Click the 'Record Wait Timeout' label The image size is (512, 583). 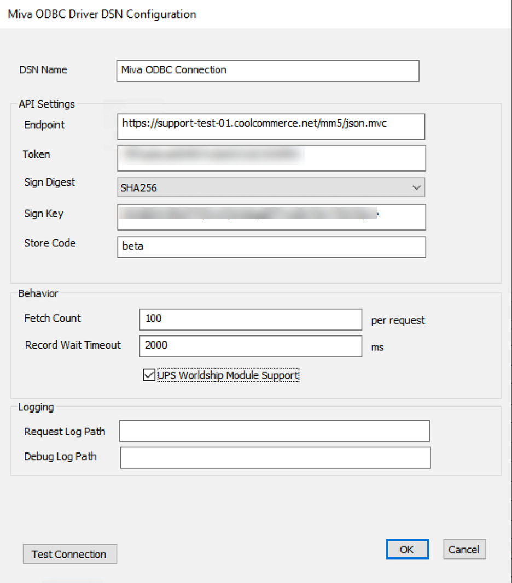(x=73, y=345)
